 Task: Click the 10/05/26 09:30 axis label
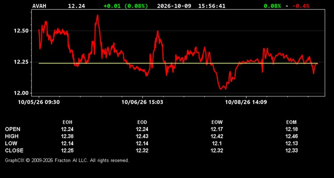[x=39, y=102]
